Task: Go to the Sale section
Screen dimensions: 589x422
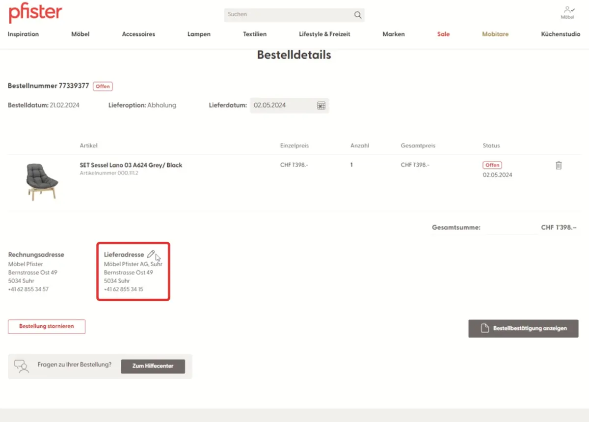Action: 443,34
